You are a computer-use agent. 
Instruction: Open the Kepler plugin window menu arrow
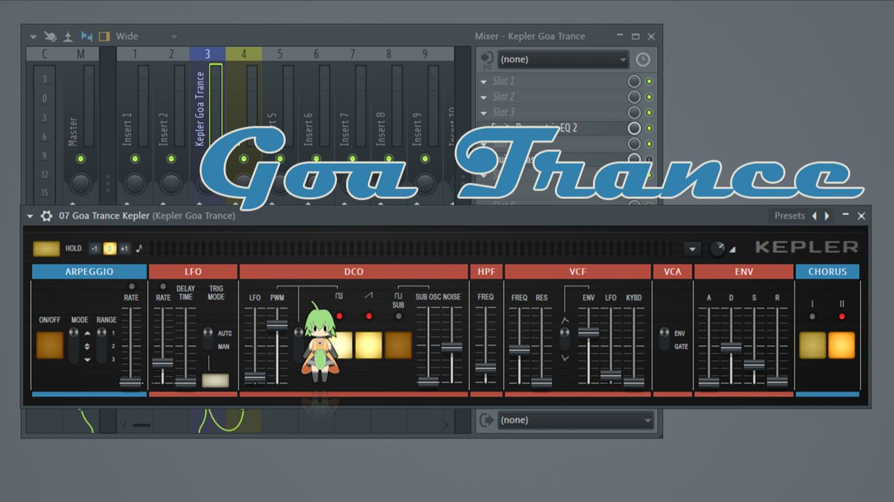(30, 216)
